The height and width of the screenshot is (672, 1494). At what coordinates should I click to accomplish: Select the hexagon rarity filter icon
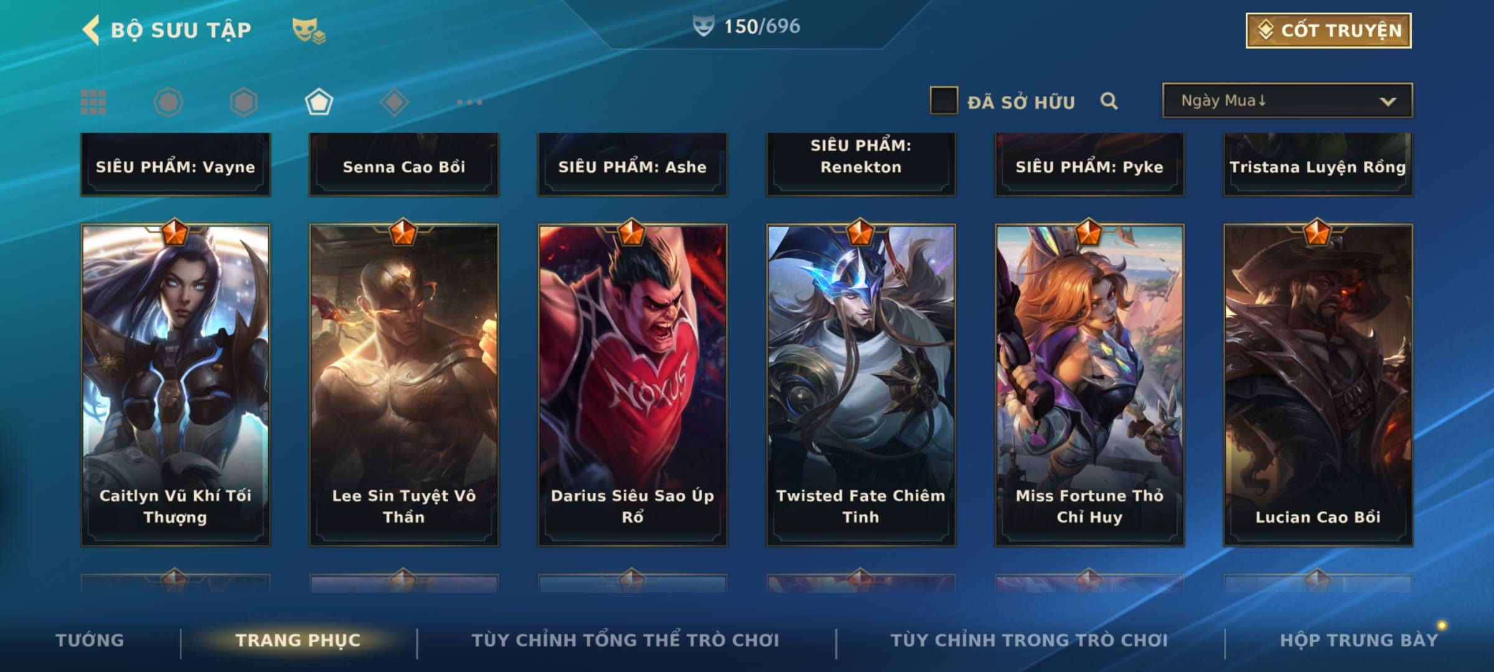click(243, 102)
